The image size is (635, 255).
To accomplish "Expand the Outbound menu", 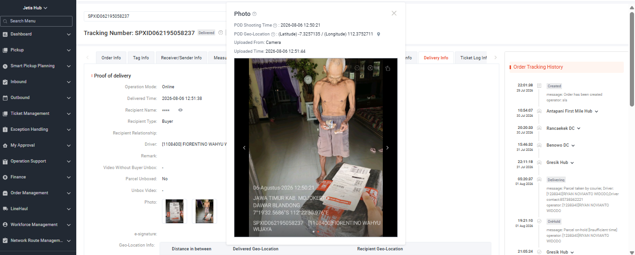I will pyautogui.click(x=69, y=98).
